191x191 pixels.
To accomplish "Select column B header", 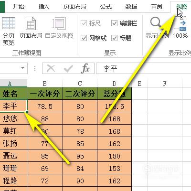I will pyautogui.click(x=45, y=83).
